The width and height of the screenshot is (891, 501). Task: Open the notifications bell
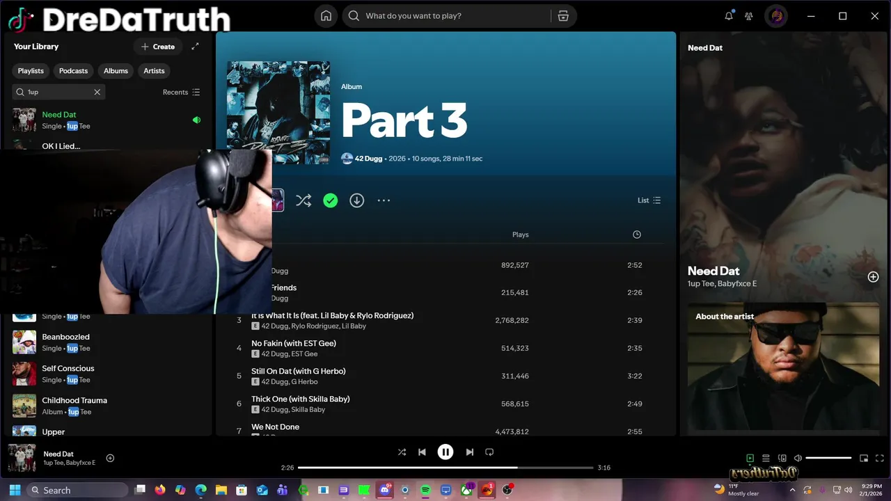(x=729, y=16)
